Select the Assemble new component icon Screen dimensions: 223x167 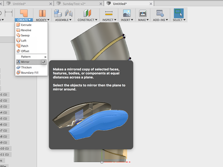(58, 13)
